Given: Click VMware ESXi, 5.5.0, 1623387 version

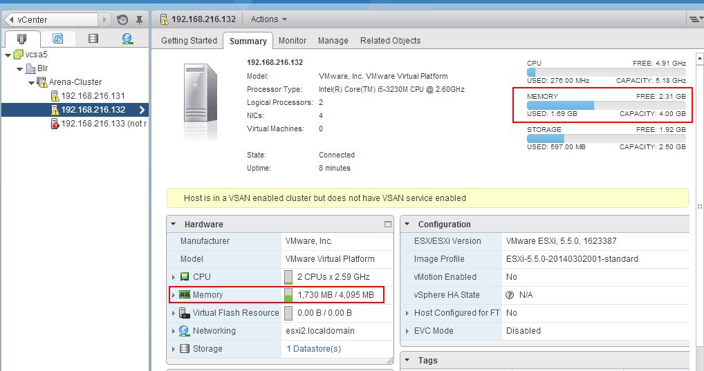Looking at the screenshot, I should (x=562, y=241).
